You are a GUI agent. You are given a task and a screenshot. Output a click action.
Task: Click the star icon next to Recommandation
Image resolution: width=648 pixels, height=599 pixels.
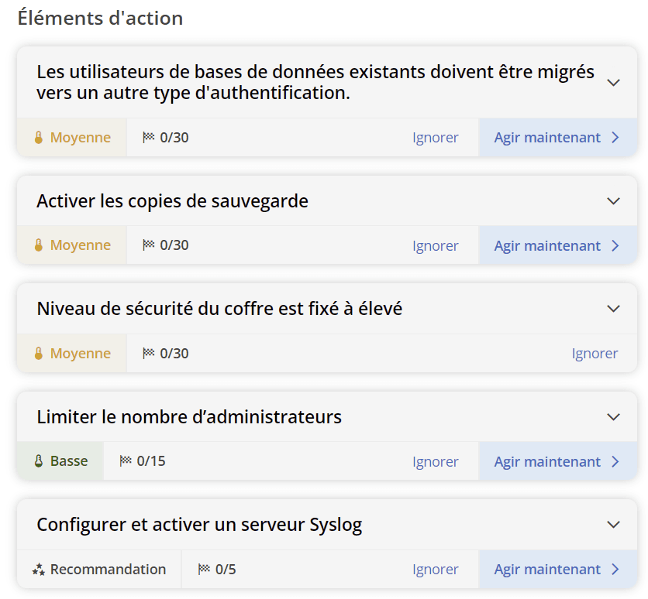[38, 569]
